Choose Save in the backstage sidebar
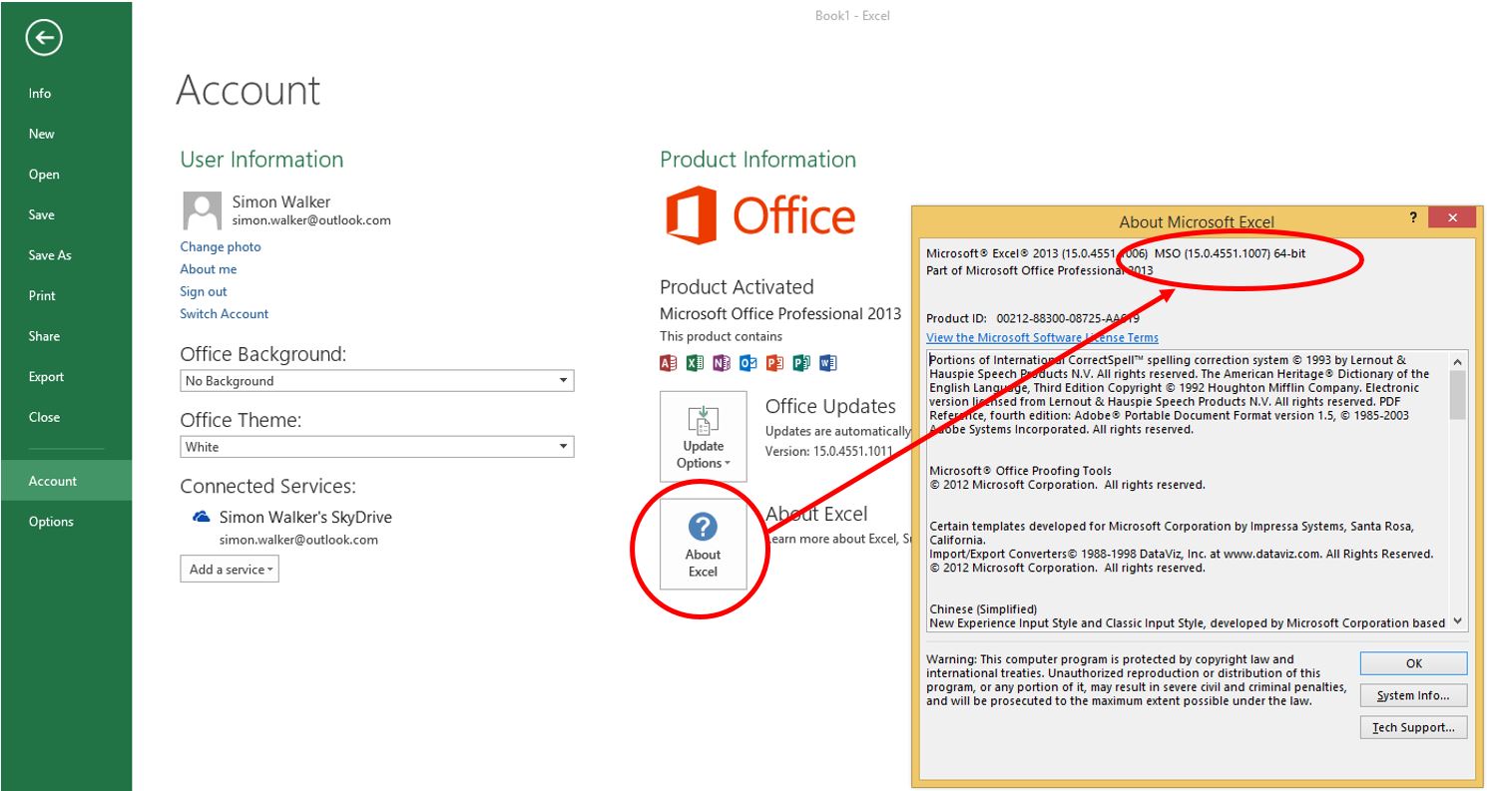 click(66, 214)
